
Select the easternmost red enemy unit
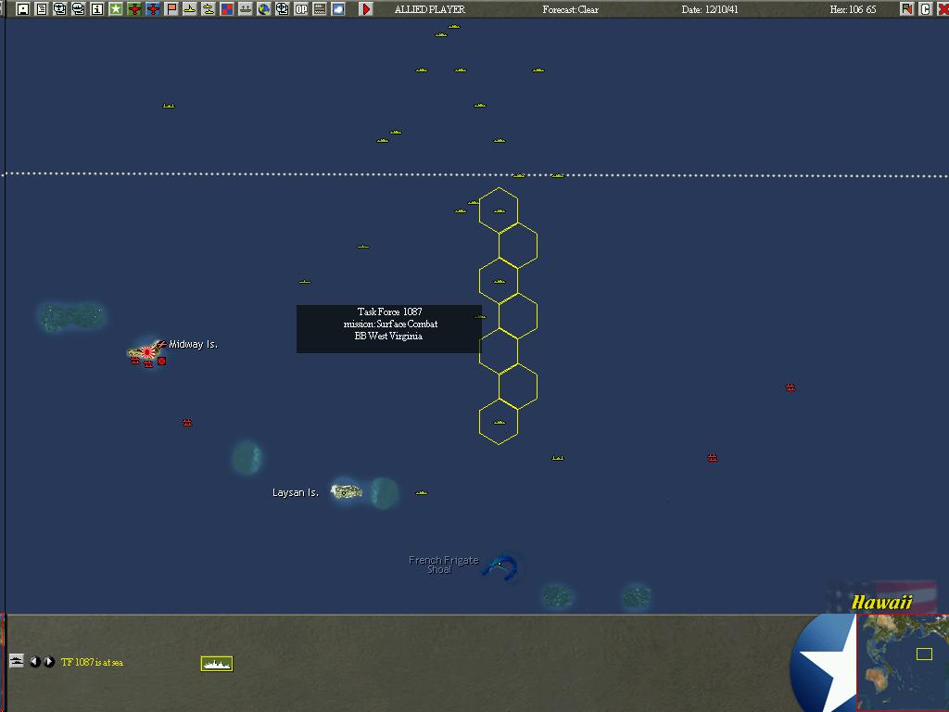791,388
